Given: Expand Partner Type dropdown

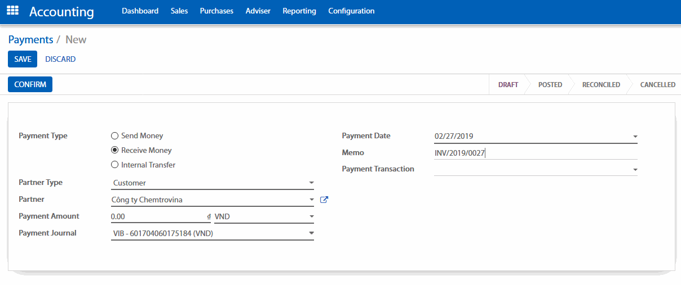Looking at the screenshot, I should point(311,183).
